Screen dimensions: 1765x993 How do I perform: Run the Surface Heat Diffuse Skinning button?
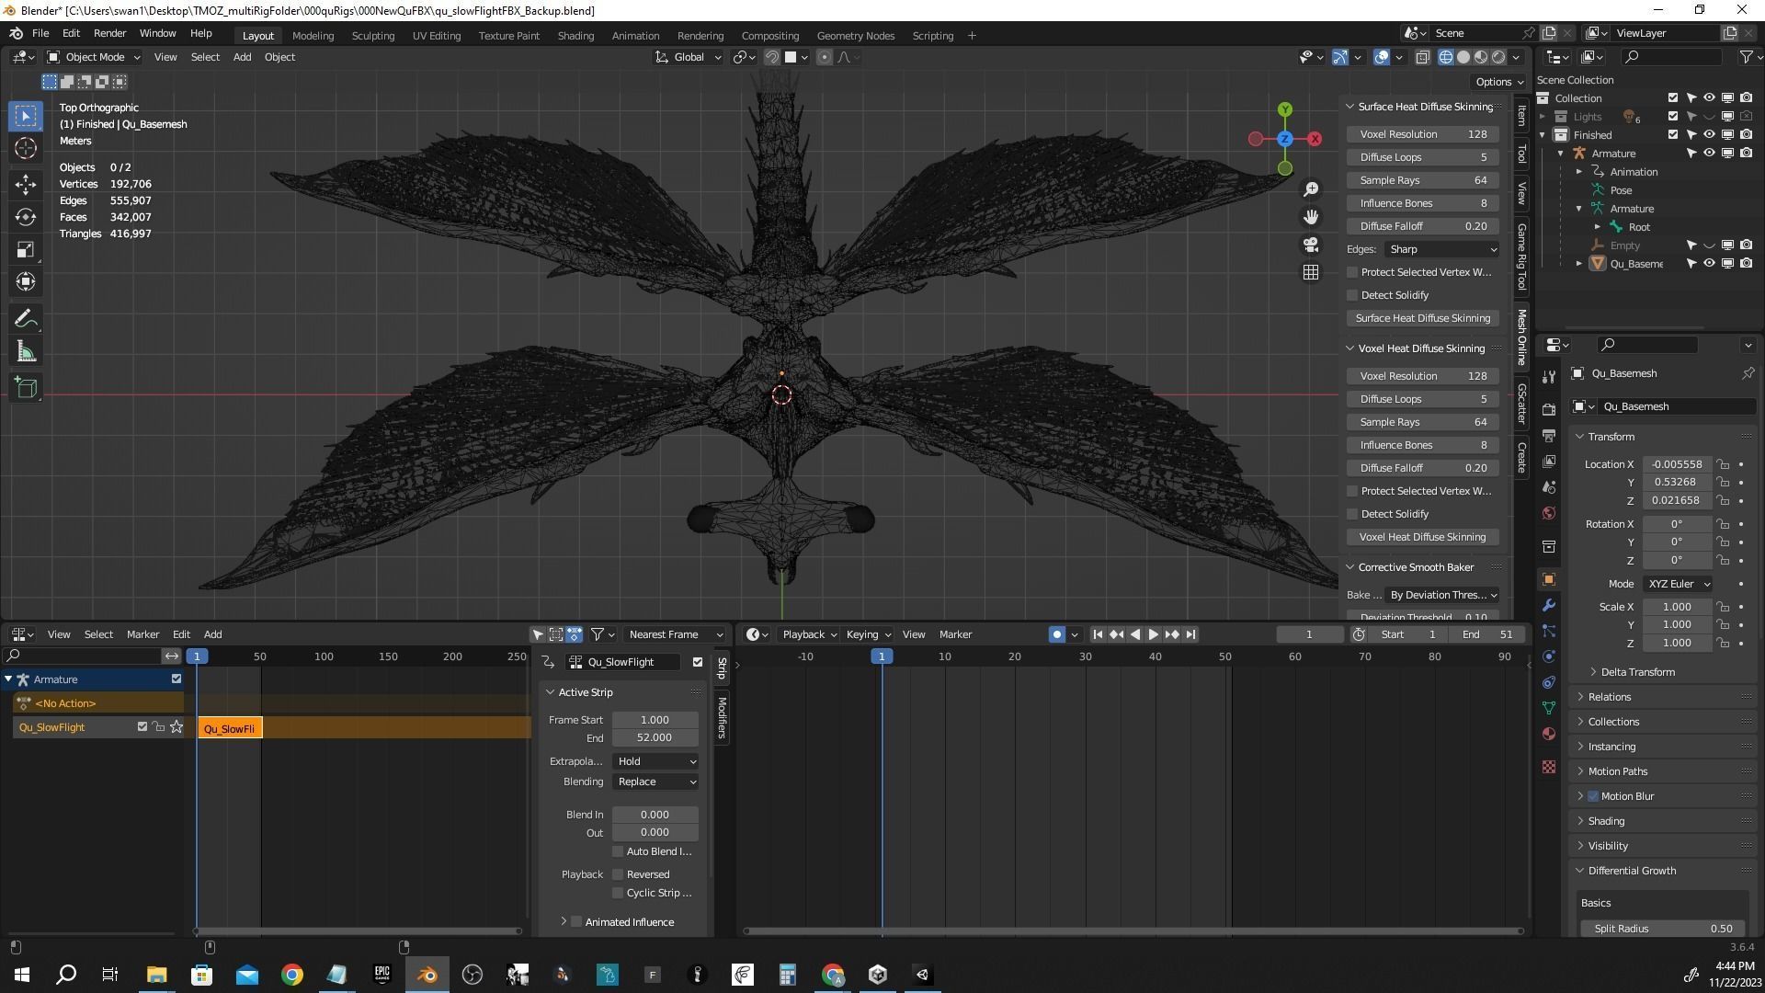[x=1423, y=318]
